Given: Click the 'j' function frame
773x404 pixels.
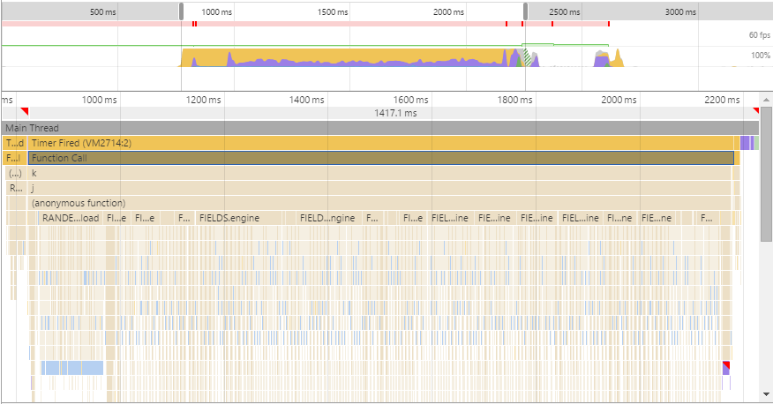Looking at the screenshot, I should pos(379,188).
